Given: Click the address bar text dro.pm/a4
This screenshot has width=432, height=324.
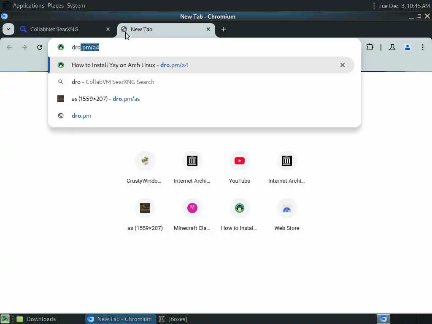Looking at the screenshot, I should coord(85,47).
